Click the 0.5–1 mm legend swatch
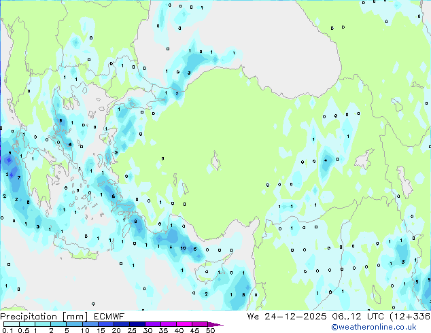The image size is (431, 333). (x=27, y=324)
